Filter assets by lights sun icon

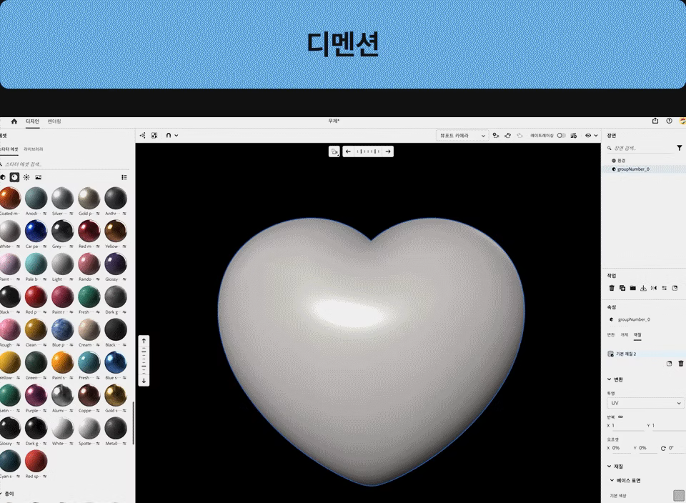click(26, 177)
